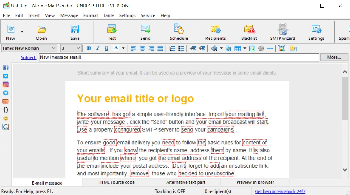Open the Message menu
Image resolution: width=350 pixels, height=195 pixels.
(69, 15)
